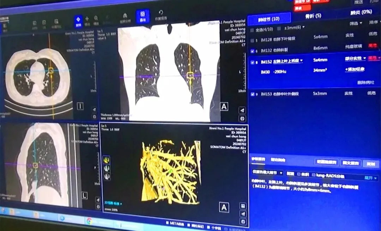Select the first report tab
This screenshot has height=231, width=381.
[258, 160]
